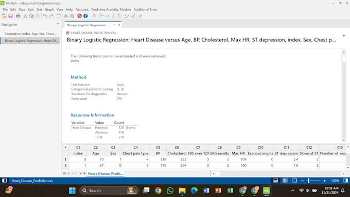Image resolution: width=350 pixels, height=197 pixels.
Task: Adjust the zoom slider in the status bar
Action: 308,181
